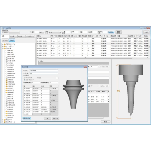Image resolution: width=151 pixels, height=151 pixels.
Task: Open the material filter dropdown showing asterisk
Action: [14, 32]
